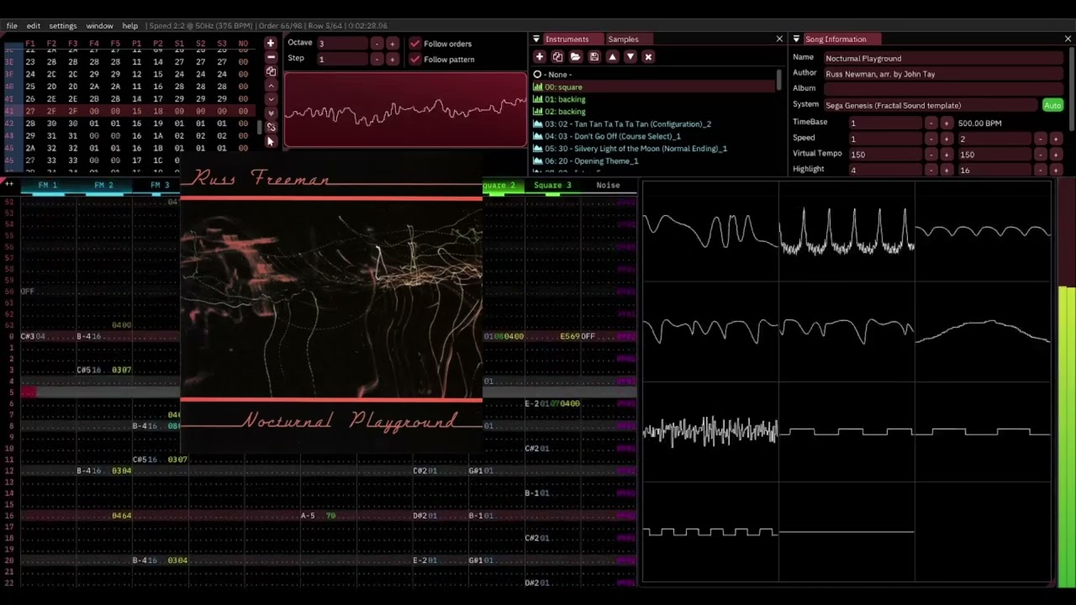Decrease the first Virtual Tempo value
Screen dimensions: 1076x605
[931, 155]
